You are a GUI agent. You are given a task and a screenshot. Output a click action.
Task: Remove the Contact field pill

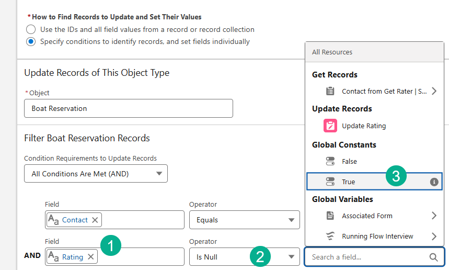(x=95, y=220)
